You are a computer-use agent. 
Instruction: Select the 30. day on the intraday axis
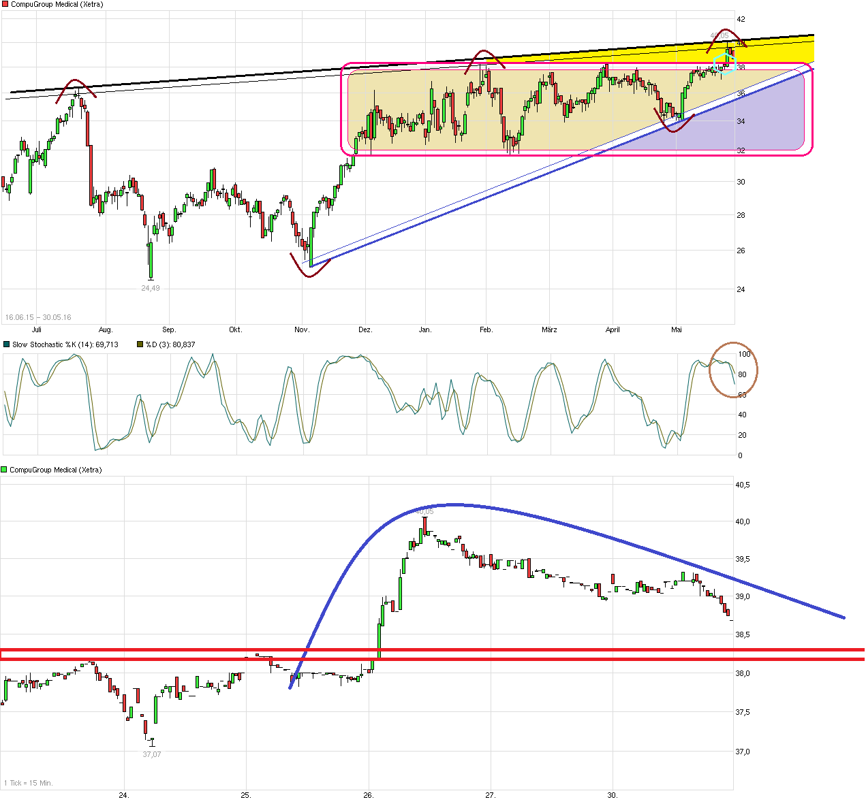pos(613,795)
